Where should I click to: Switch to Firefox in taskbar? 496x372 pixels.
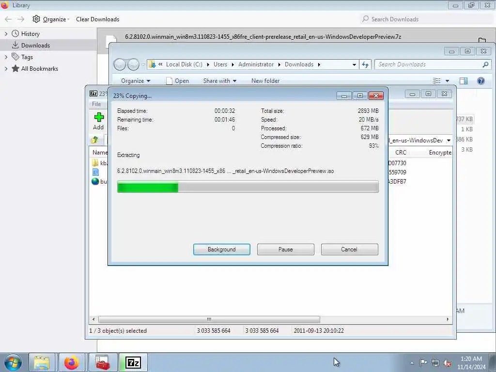tap(72, 362)
